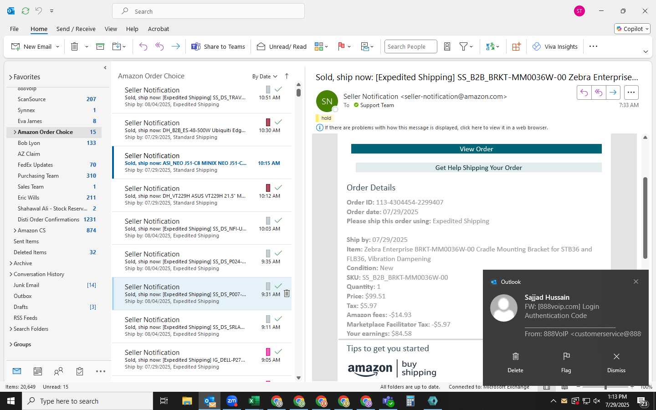Open more actions in reading pane header

click(x=631, y=92)
